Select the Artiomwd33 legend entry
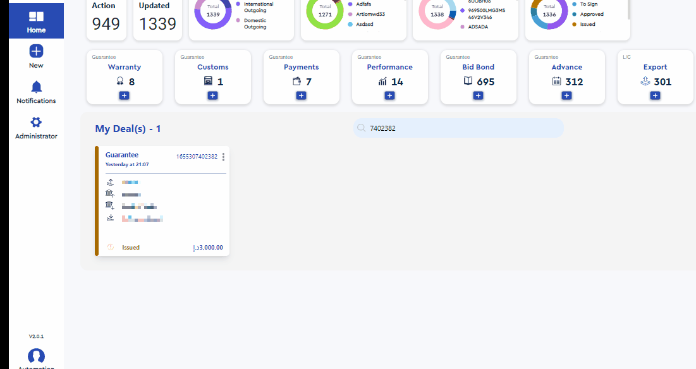The width and height of the screenshot is (696, 369). click(367, 14)
